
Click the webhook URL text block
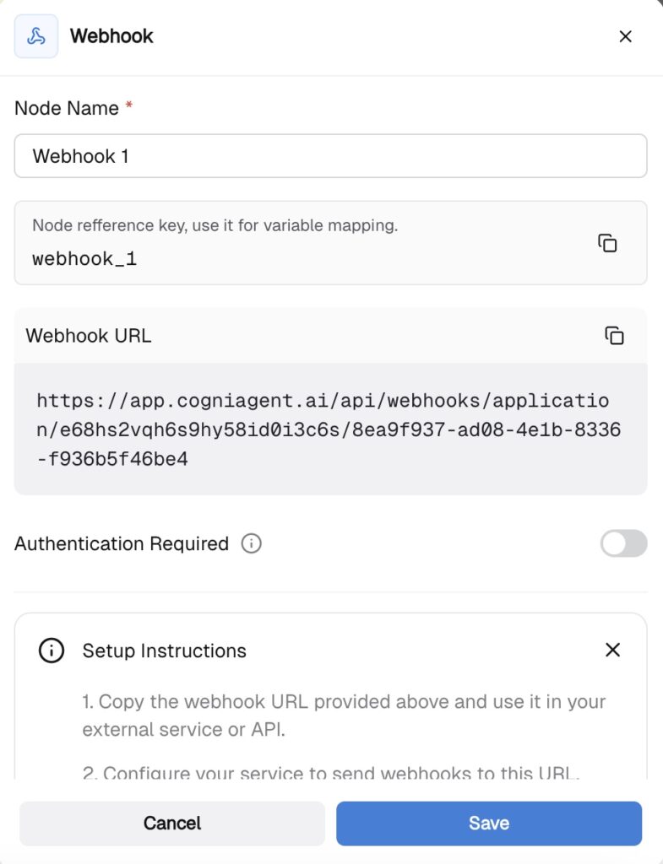coord(329,429)
